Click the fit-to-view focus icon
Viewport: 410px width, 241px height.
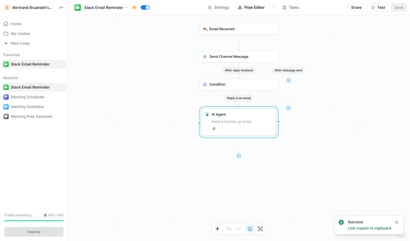coord(260,229)
